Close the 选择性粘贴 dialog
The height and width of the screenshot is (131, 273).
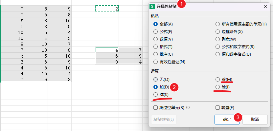265,6
